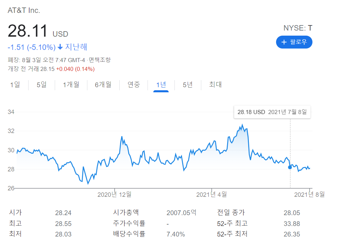
Task: Click the NYSE: T ticker label
Action: [x=298, y=28]
